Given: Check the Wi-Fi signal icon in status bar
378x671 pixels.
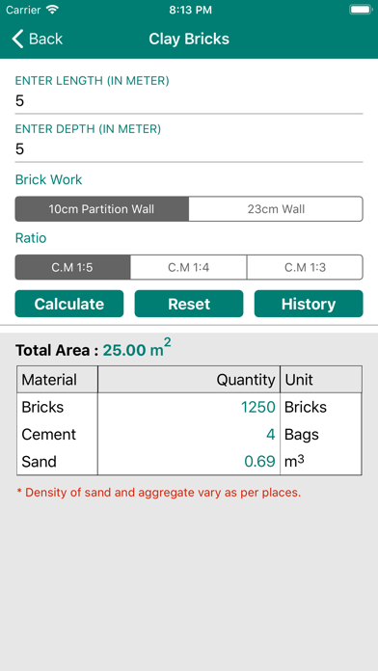Looking at the screenshot, I should 53,10.
